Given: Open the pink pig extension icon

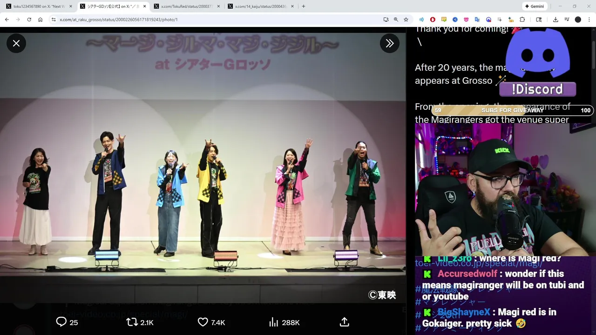Looking at the screenshot, I should [466, 20].
